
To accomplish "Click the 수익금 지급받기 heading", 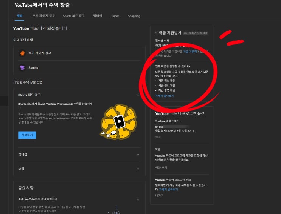I will pyautogui.click(x=168, y=33).
